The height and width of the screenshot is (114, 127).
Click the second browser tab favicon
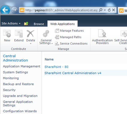[121, 10]
